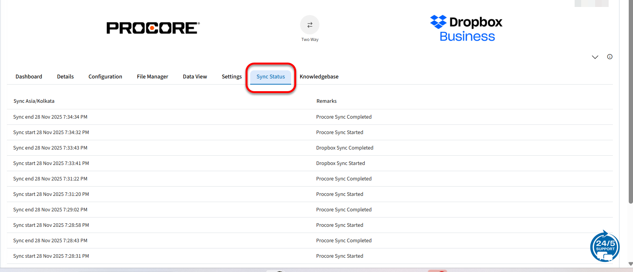
Task: Open the Settings tab
Action: coord(232,76)
